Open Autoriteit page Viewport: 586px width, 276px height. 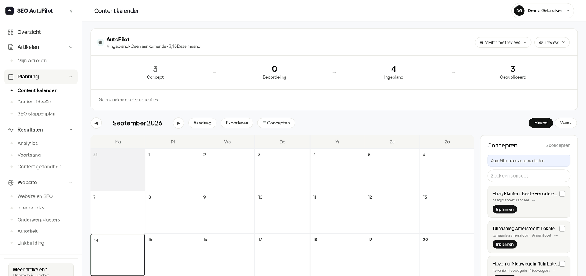tap(28, 231)
